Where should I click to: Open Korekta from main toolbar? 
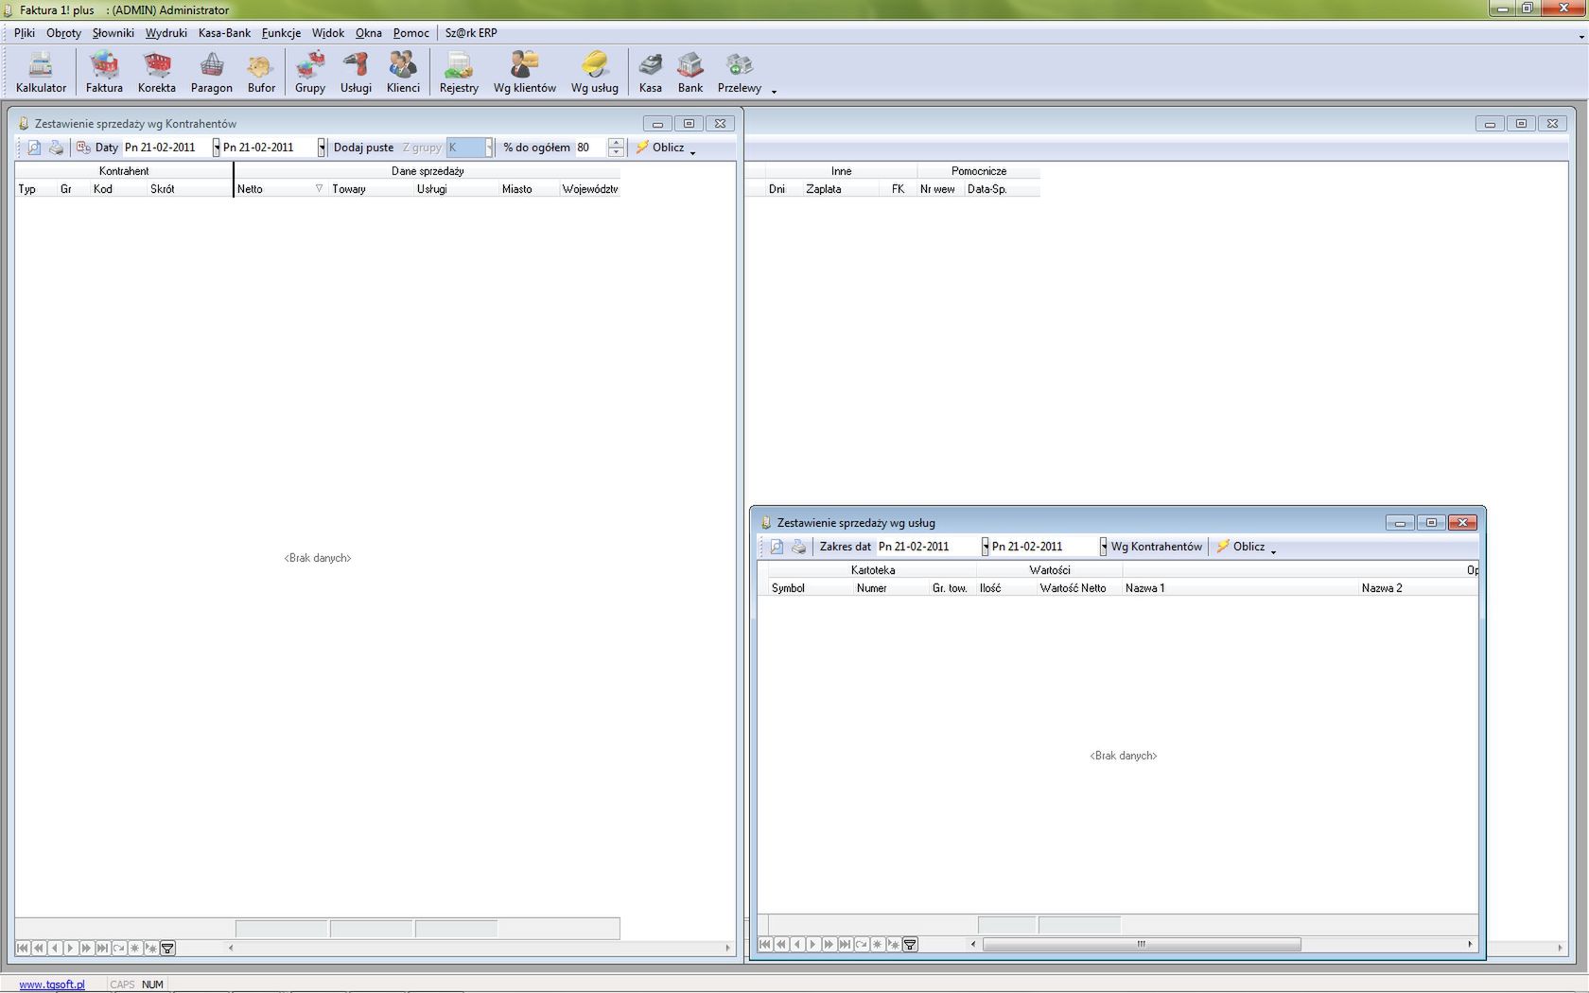(x=157, y=73)
